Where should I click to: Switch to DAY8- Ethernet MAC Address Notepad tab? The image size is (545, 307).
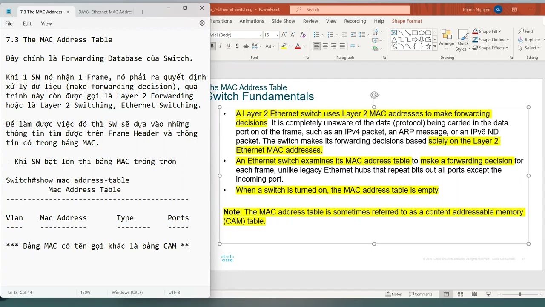pos(105,12)
